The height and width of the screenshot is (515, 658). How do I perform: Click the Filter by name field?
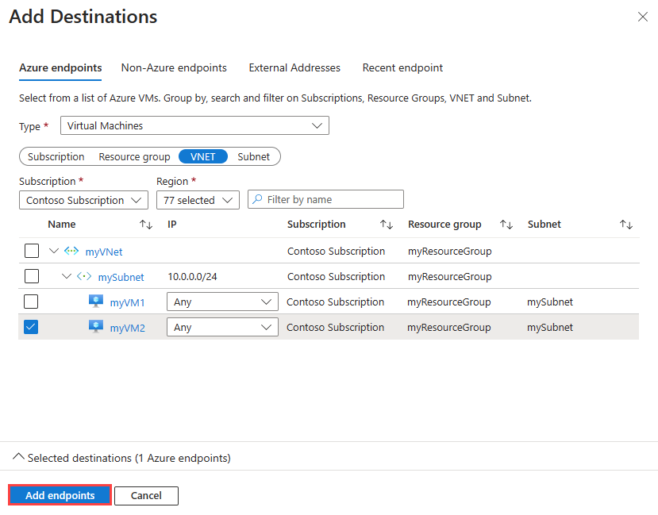[x=325, y=199]
